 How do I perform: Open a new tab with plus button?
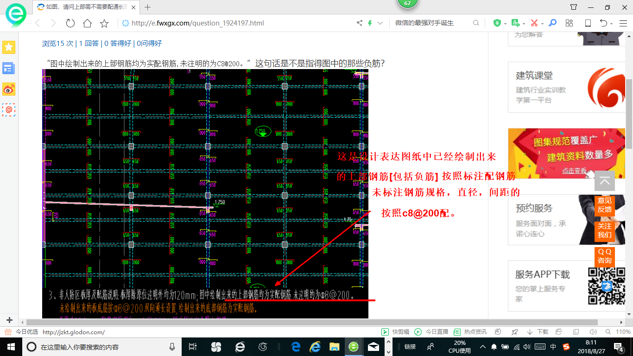(x=148, y=7)
